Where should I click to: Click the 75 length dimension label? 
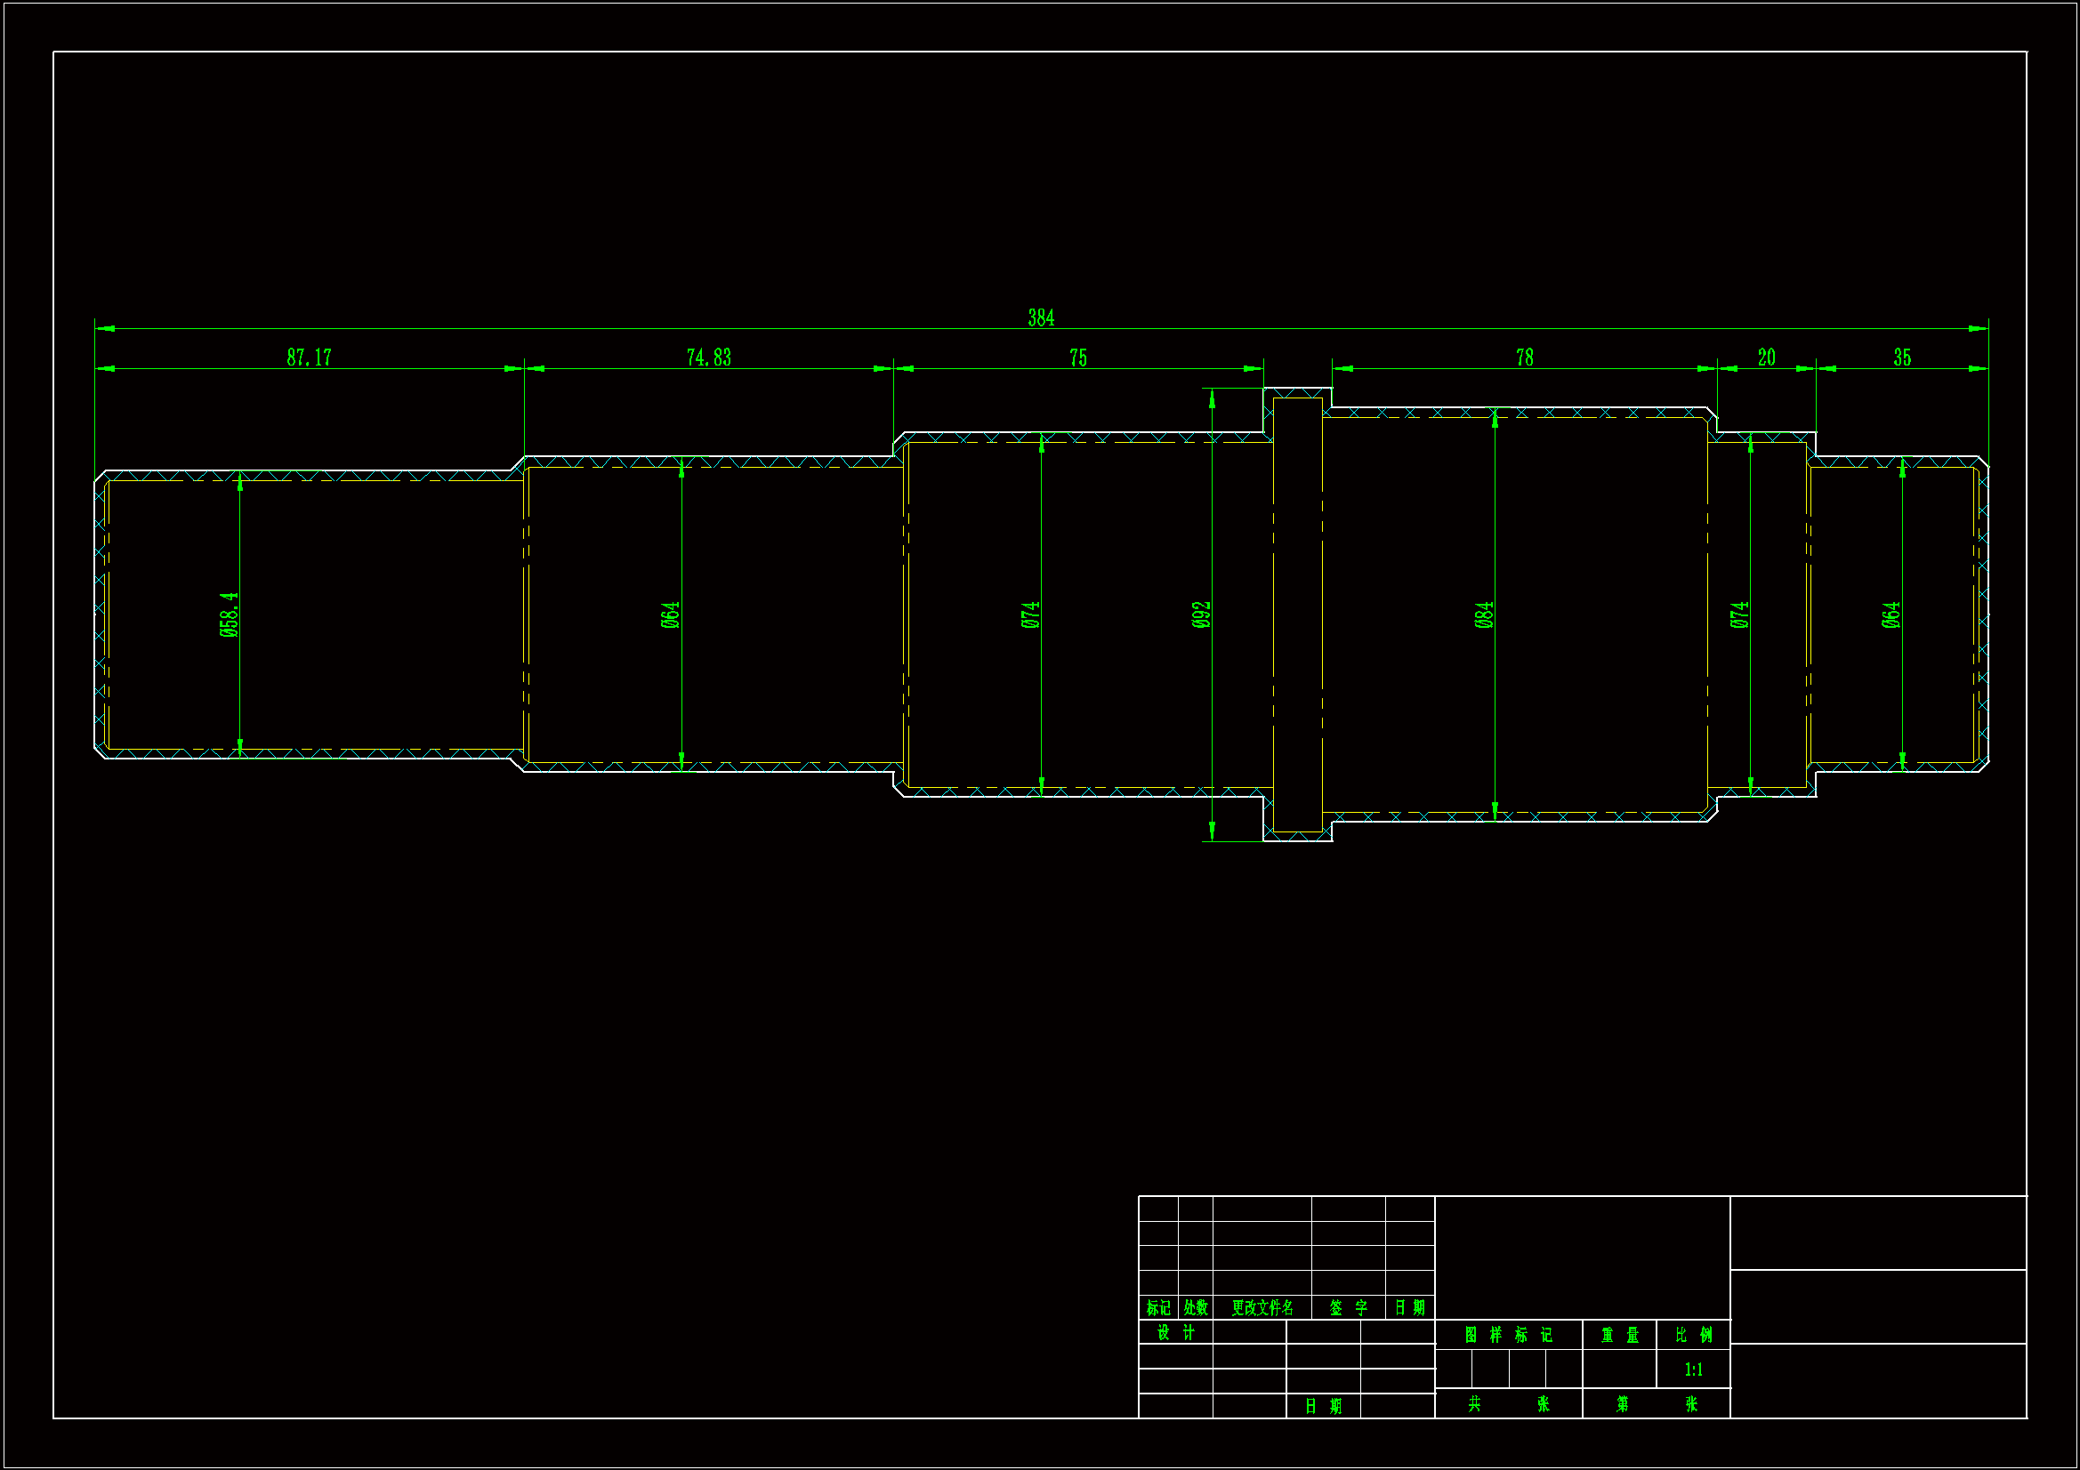(1078, 357)
